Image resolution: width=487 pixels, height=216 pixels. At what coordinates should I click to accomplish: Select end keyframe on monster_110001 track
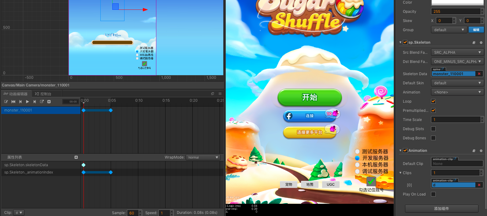[x=111, y=110]
